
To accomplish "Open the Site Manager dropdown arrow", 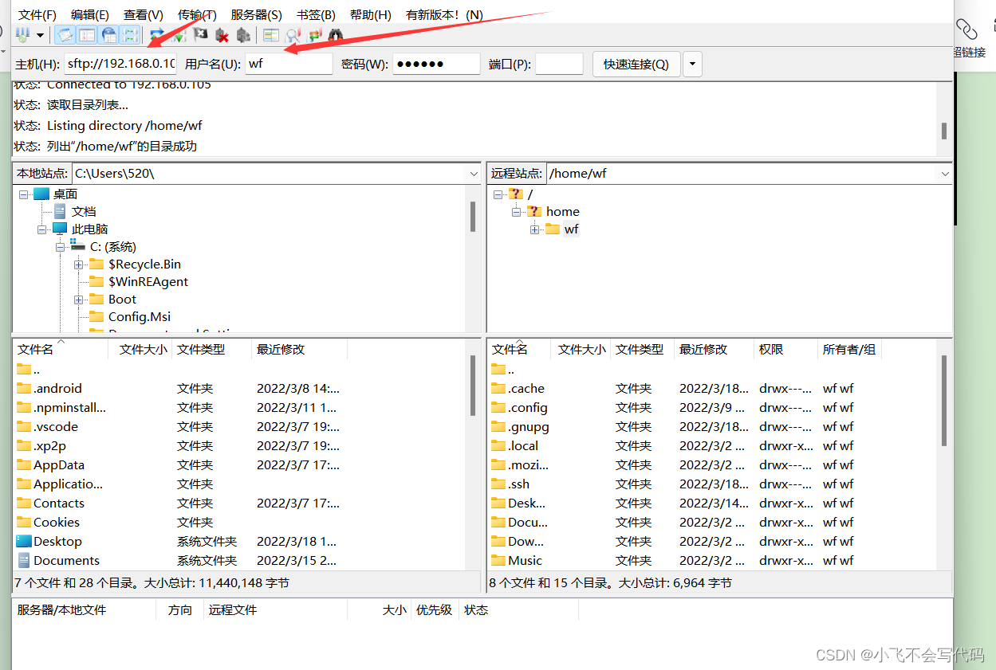I will click(40, 34).
